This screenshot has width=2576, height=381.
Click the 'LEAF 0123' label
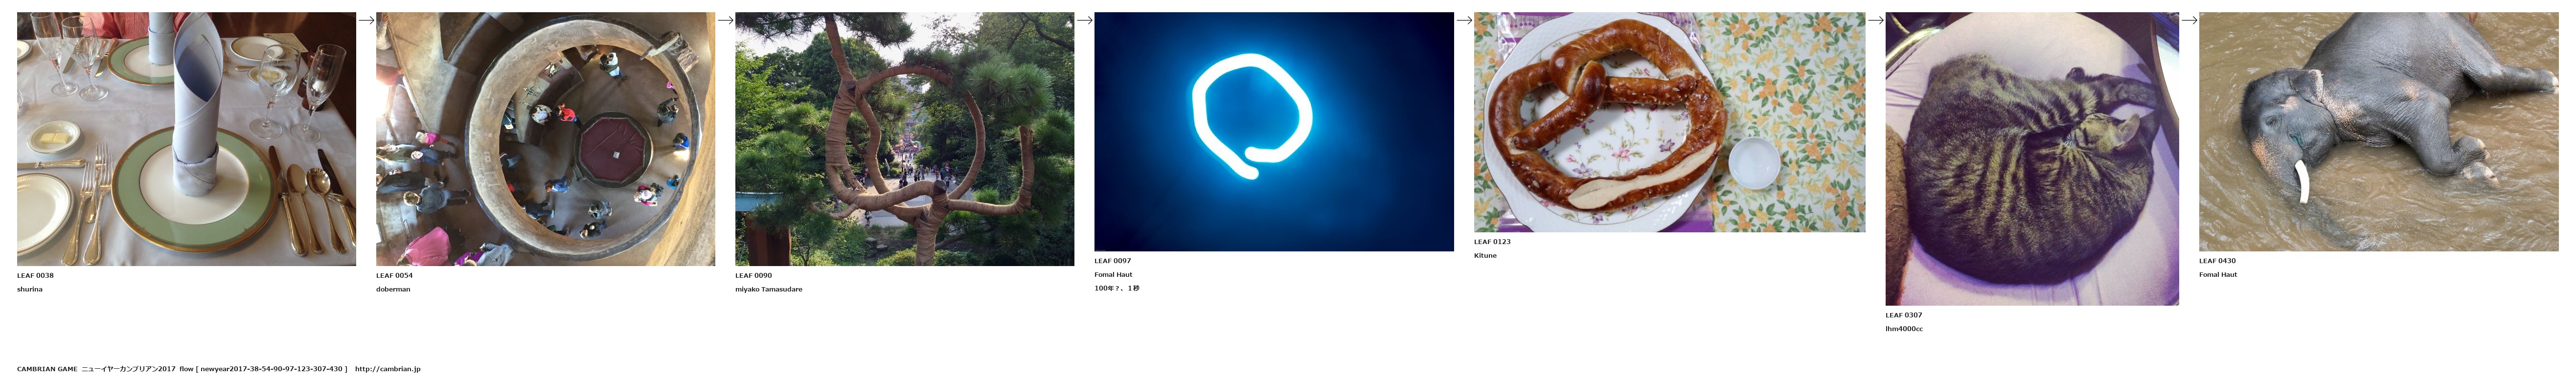pos(1492,241)
